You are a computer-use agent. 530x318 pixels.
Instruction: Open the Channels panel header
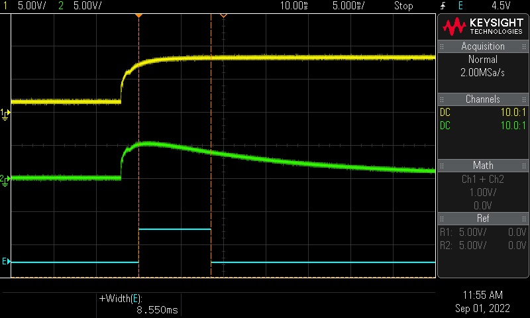pyautogui.click(x=483, y=99)
